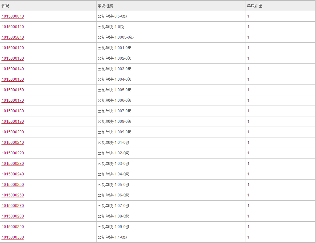Open code link 1015000190
This screenshot has width=316, height=243.
(13, 121)
